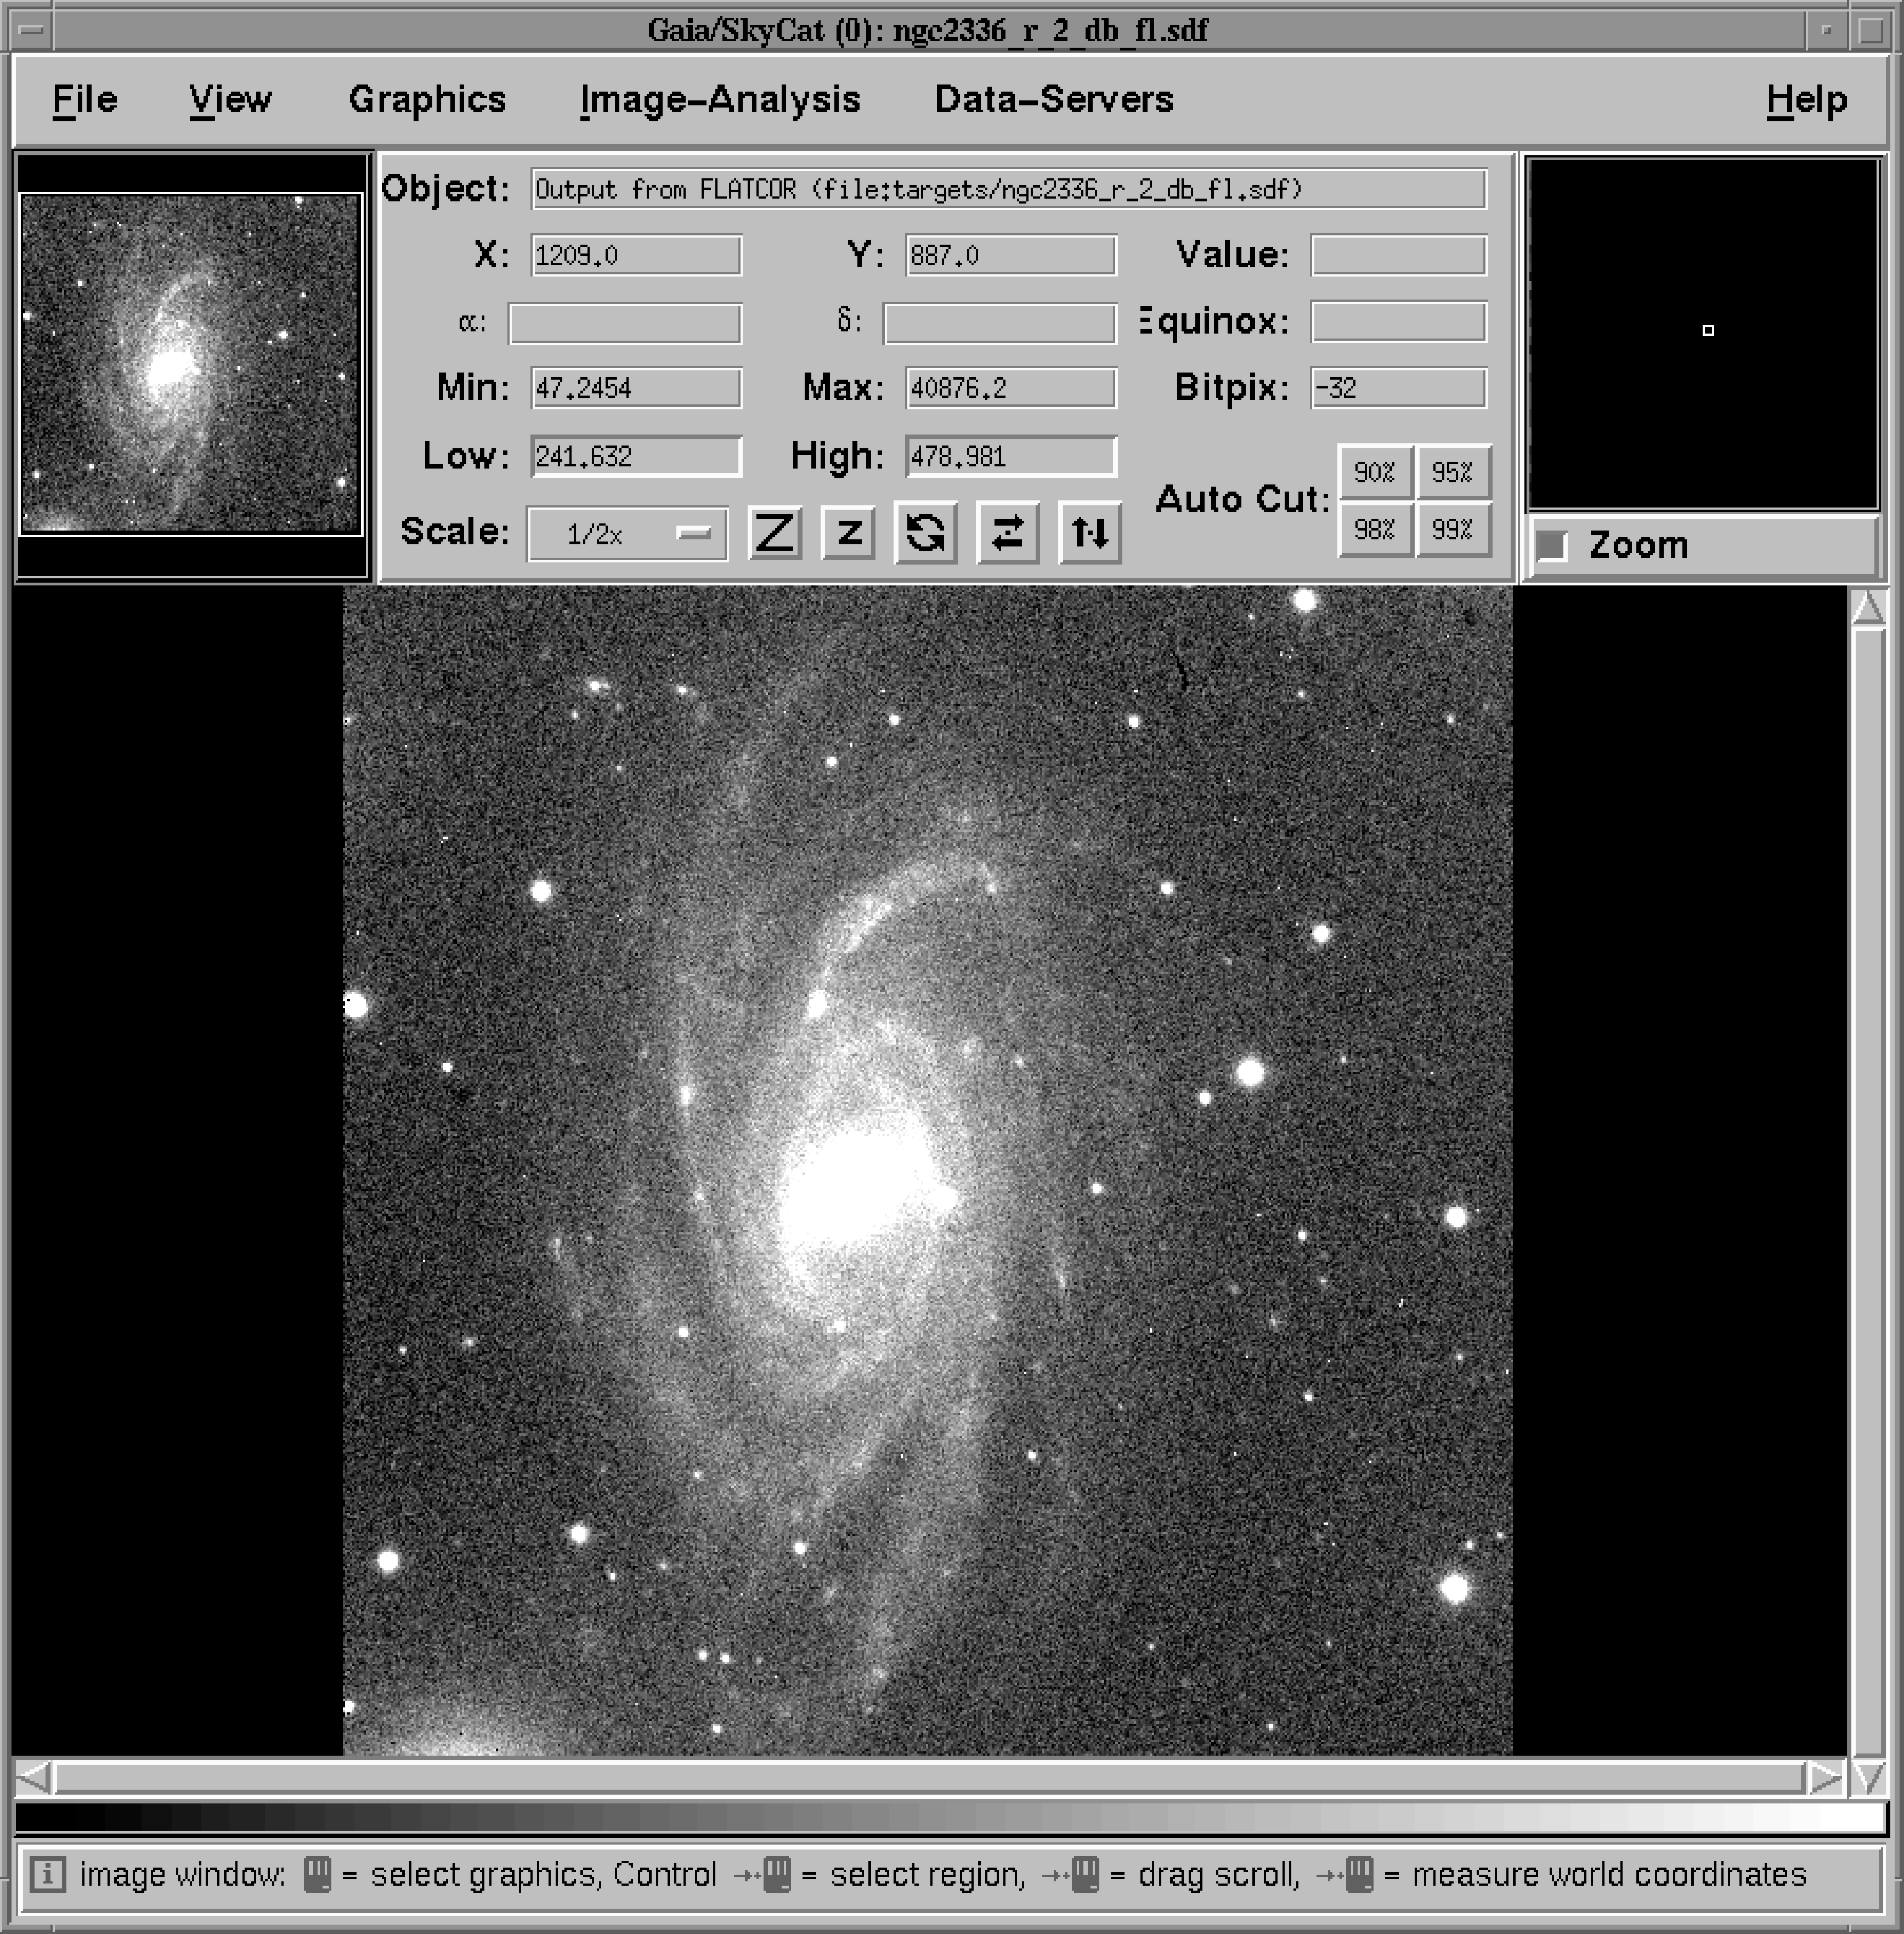Click the pan window galaxy thumbnail
Screen dimensions: 1904x1934
tap(191, 364)
